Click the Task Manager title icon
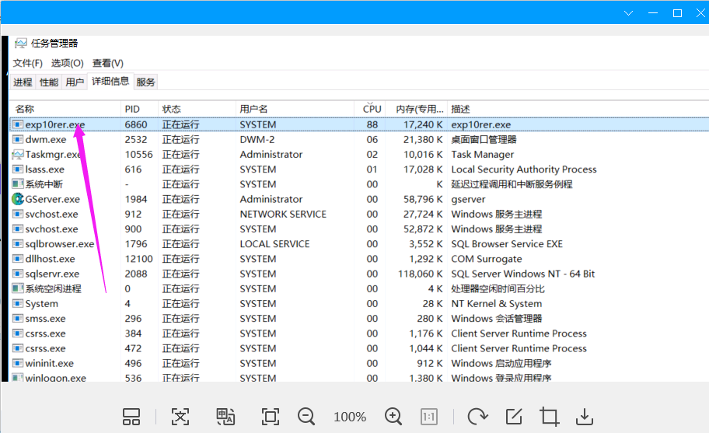Viewport: 709px width, 433px height. (21, 44)
